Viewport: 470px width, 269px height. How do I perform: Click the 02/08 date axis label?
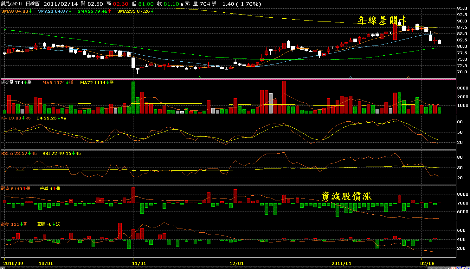pyautogui.click(x=428, y=263)
